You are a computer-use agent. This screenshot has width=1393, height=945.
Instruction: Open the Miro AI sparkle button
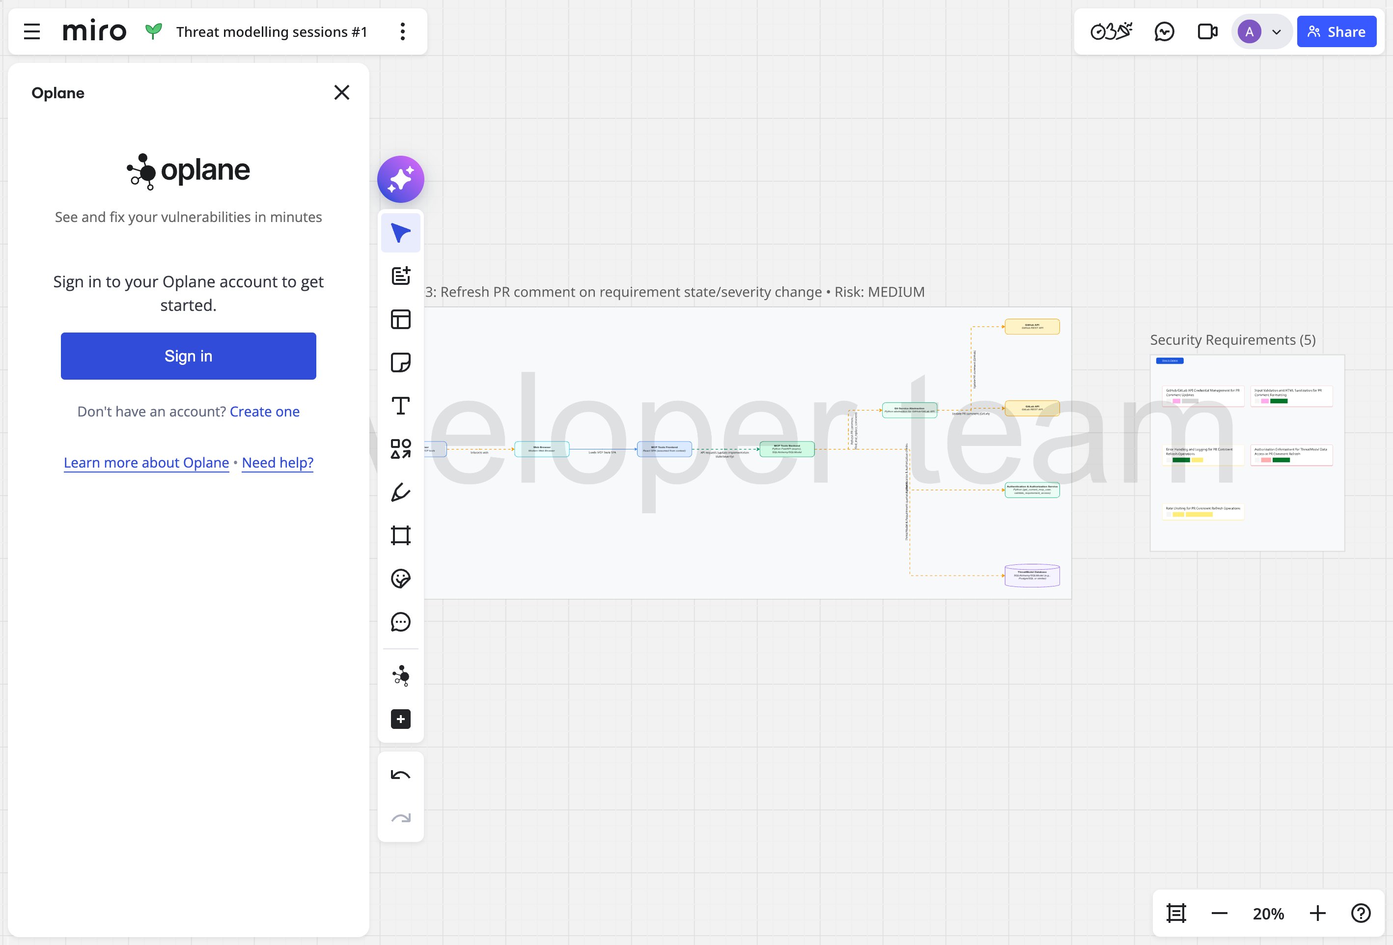[400, 179]
